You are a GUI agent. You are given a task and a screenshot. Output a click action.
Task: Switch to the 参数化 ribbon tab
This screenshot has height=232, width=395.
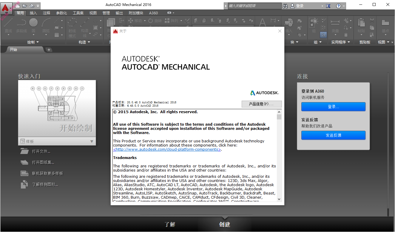pos(61,13)
